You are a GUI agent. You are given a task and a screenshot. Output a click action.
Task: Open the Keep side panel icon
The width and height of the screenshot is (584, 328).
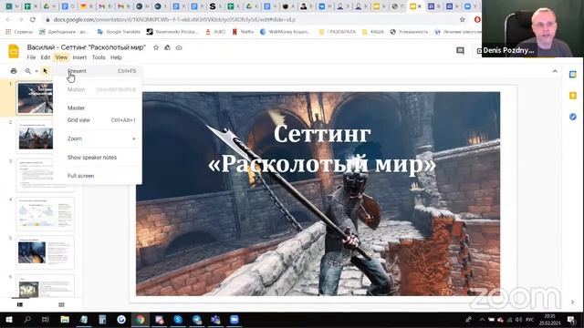pyautogui.click(x=573, y=96)
